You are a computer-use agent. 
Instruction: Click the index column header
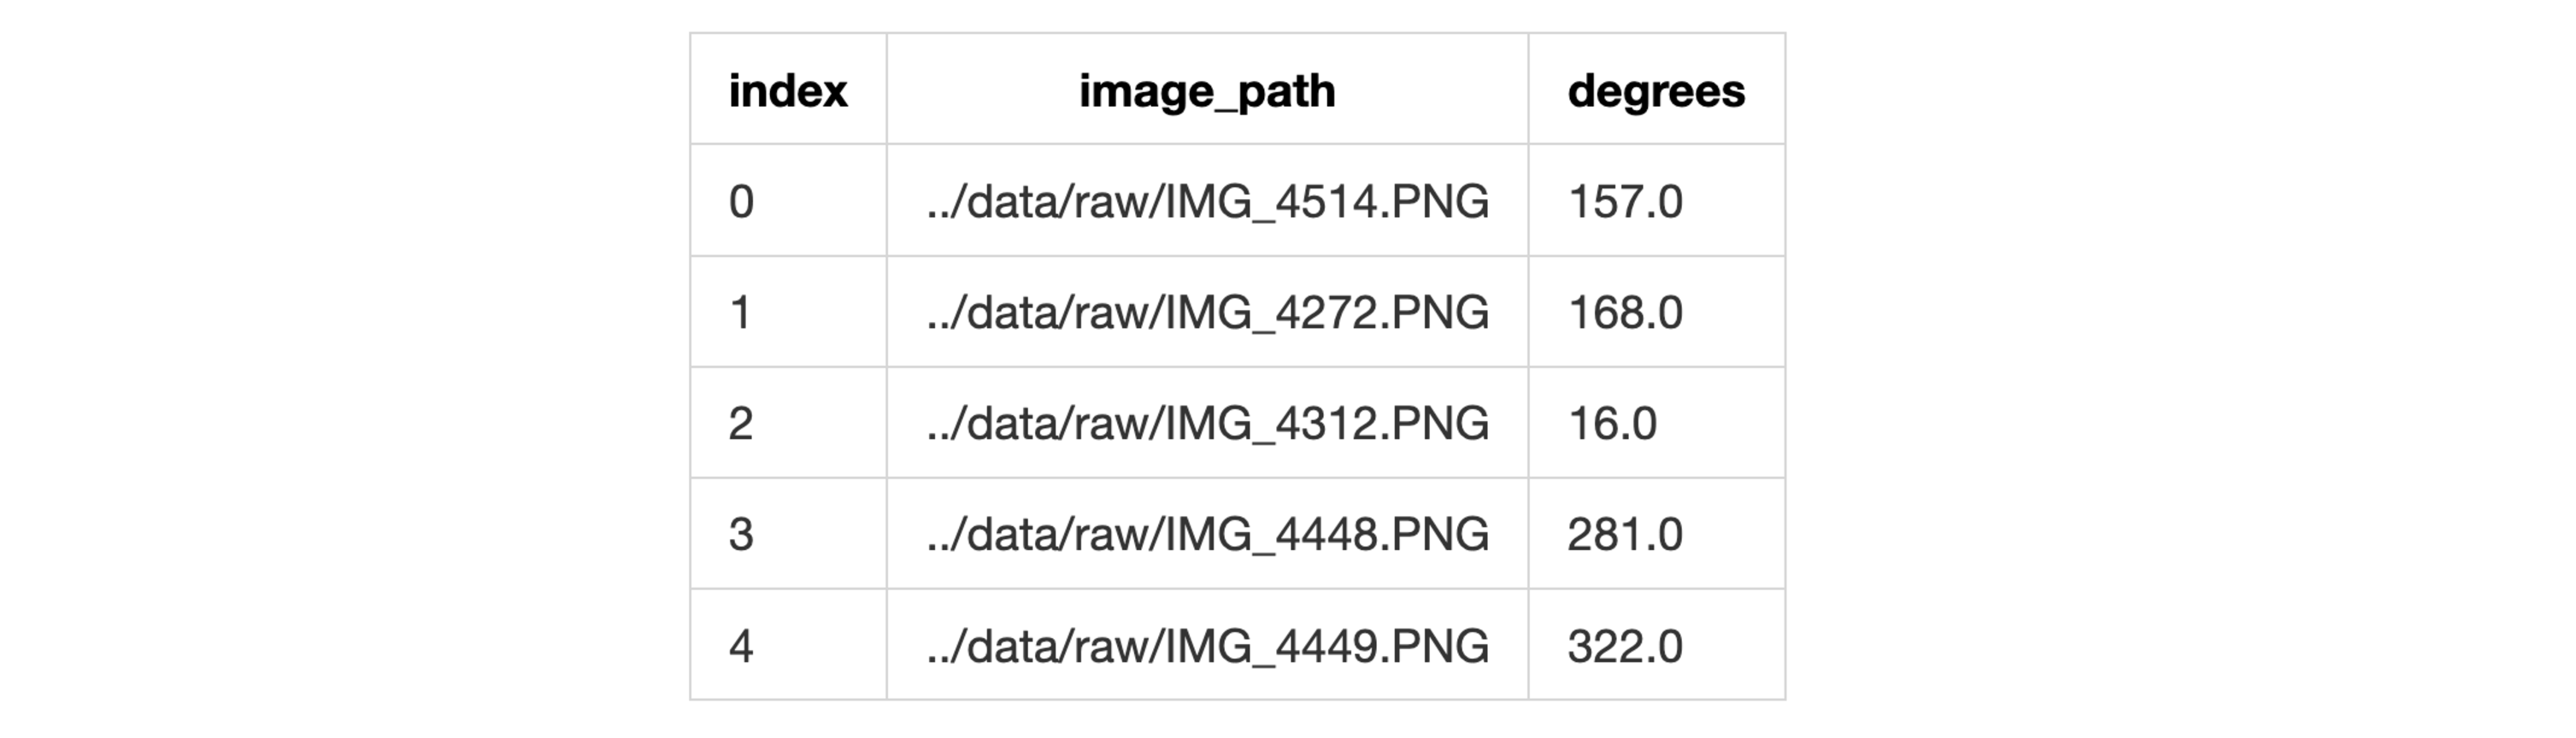pyautogui.click(x=787, y=91)
